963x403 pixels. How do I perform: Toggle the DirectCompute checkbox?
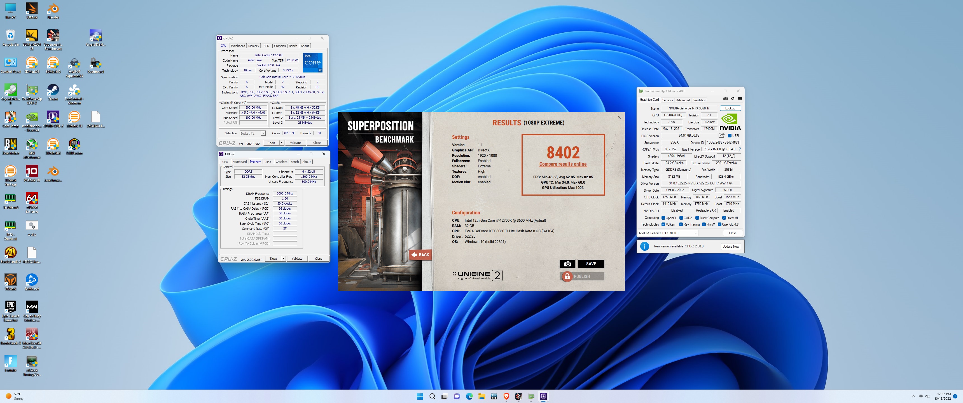697,218
